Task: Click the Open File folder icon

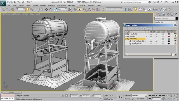Action: coord(12,2)
